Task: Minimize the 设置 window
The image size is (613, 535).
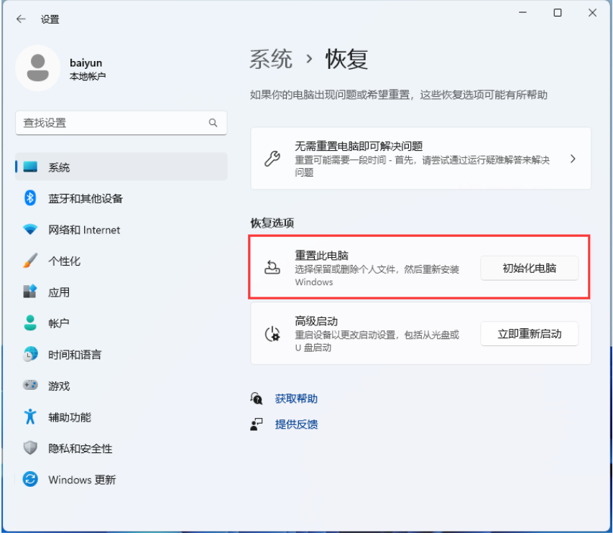Action: point(522,12)
